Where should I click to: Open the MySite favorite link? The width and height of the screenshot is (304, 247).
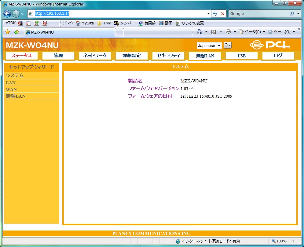[85, 23]
